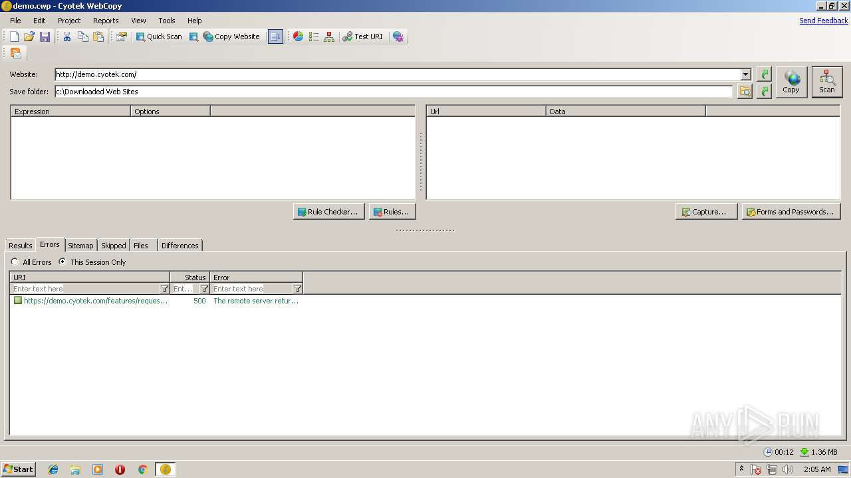The height and width of the screenshot is (478, 851).
Task: Click the list report toolbar icon
Action: tap(314, 37)
